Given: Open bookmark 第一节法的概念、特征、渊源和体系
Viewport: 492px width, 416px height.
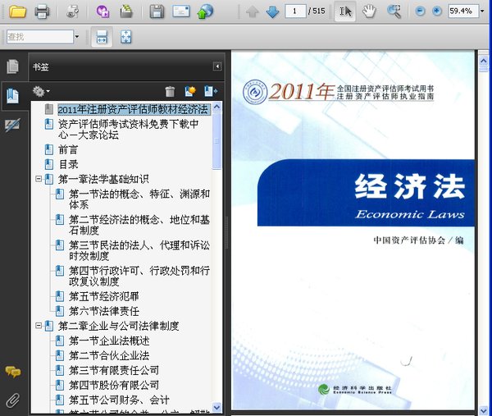Looking at the screenshot, I should tap(139, 199).
